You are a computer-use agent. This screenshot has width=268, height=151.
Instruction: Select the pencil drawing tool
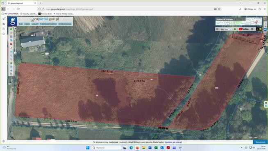coord(11,48)
